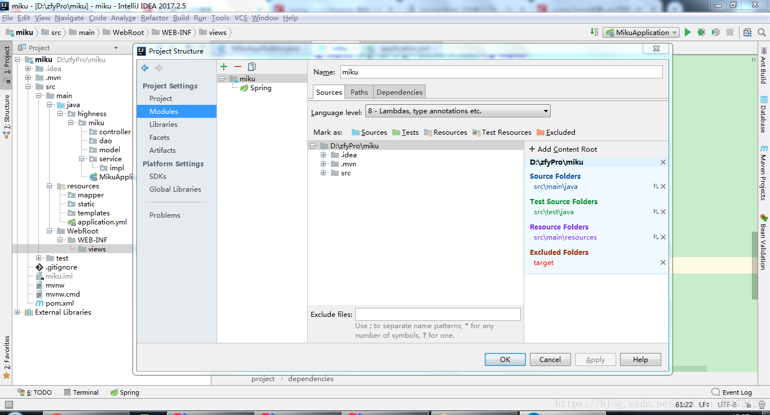Click the module Name input field
The image size is (770, 415).
point(502,72)
